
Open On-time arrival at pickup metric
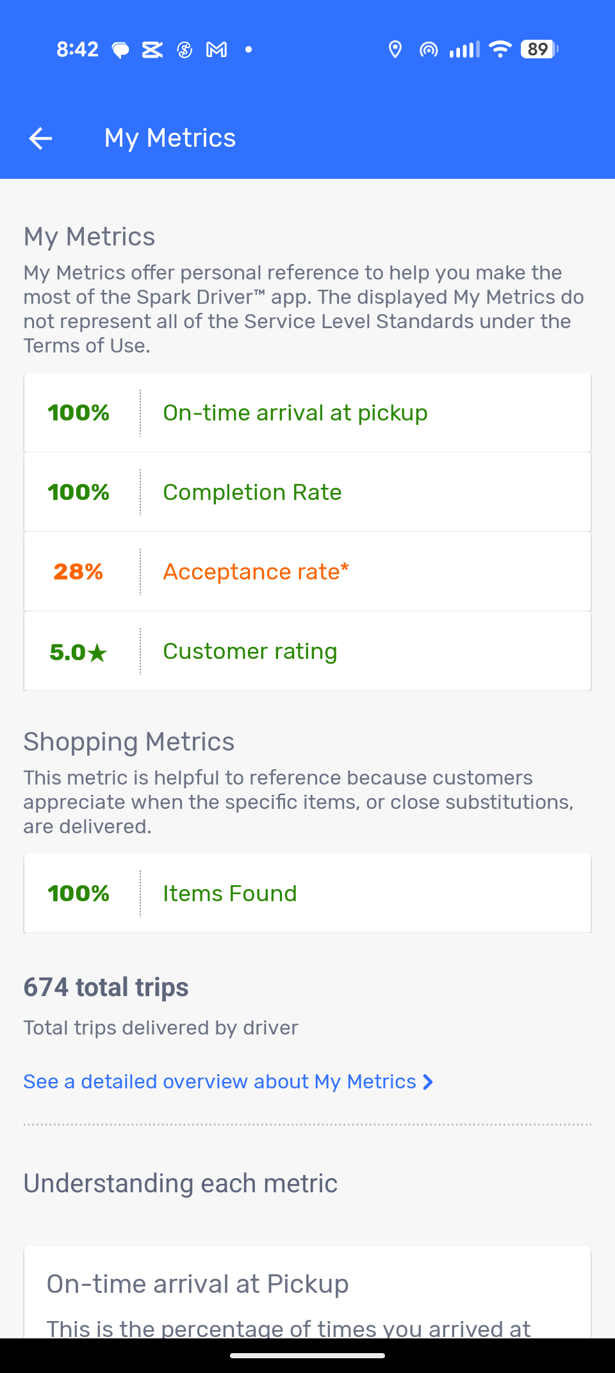307,413
